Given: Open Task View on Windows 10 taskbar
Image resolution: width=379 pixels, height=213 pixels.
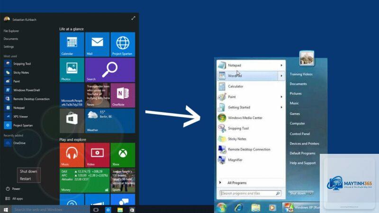Looking at the screenshot, I should pyautogui.click(x=96, y=210).
